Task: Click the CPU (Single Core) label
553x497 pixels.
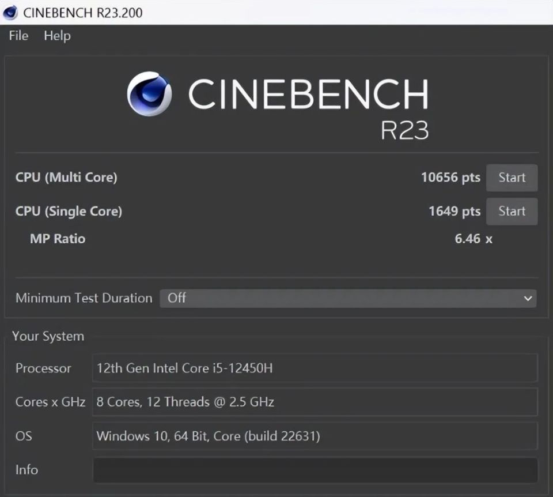Action: pos(69,211)
